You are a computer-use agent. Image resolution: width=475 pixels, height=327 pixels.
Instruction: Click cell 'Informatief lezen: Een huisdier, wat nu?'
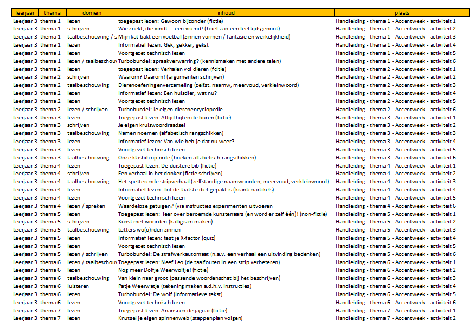(x=168, y=93)
